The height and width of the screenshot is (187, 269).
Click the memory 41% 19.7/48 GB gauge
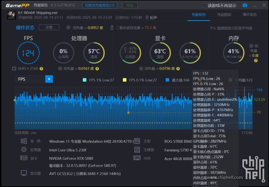pos(234,53)
